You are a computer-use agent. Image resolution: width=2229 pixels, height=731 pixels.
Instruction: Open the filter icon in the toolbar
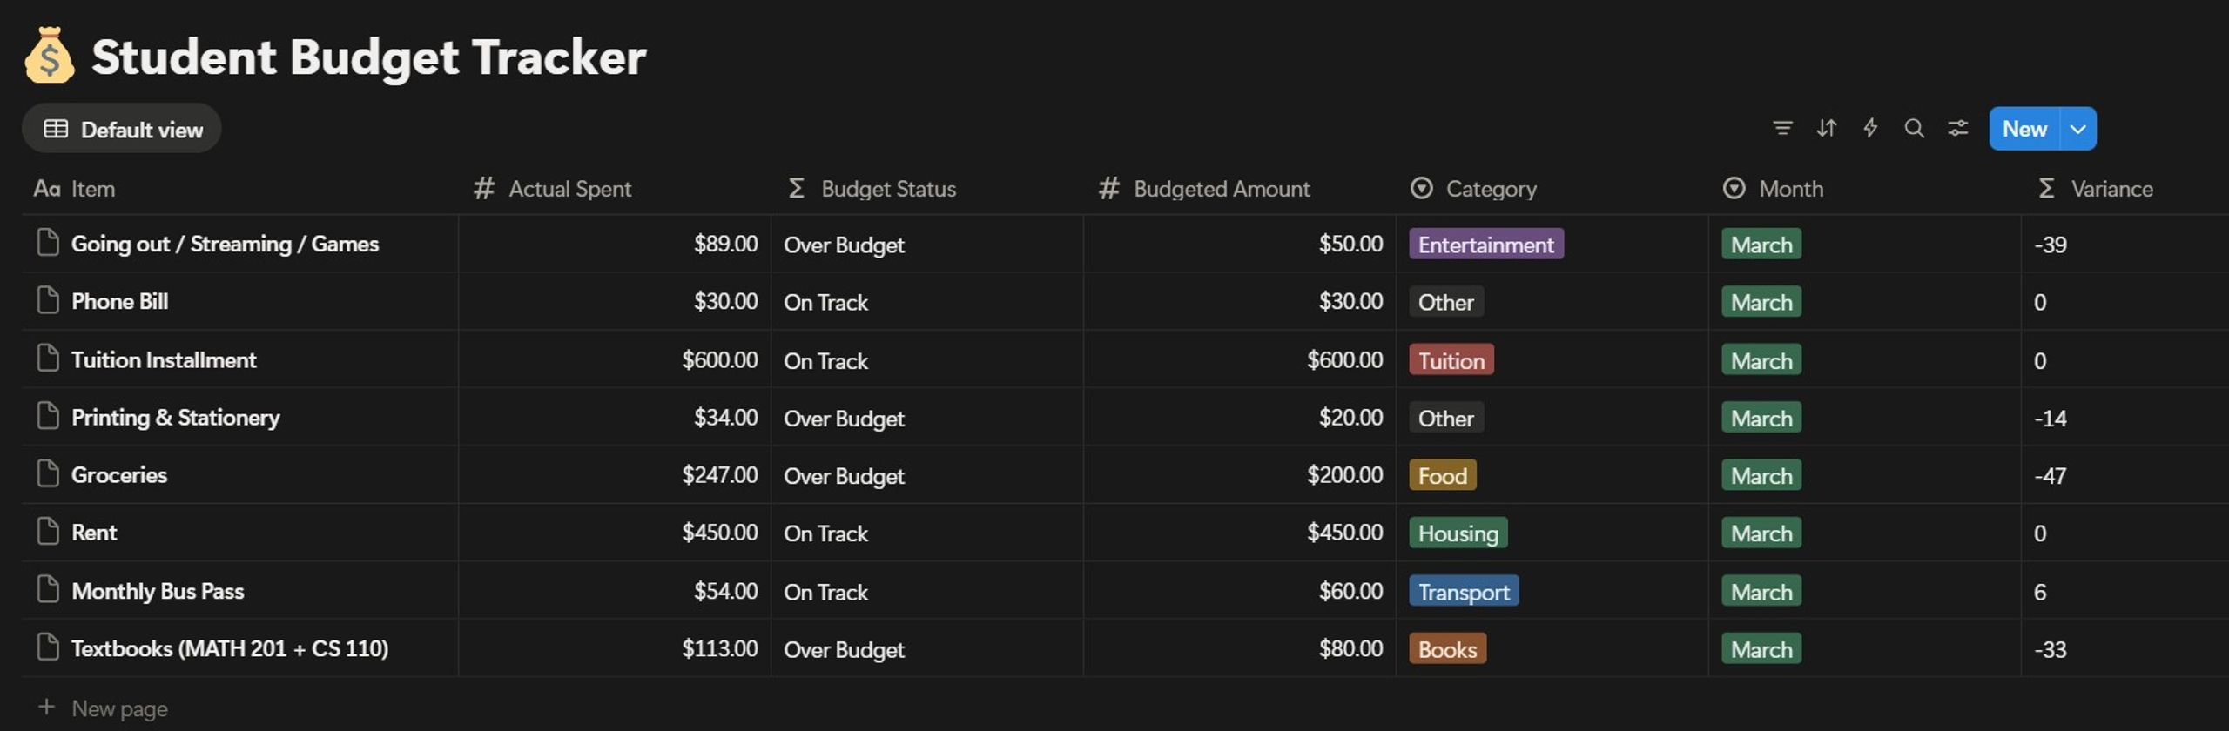click(1782, 129)
